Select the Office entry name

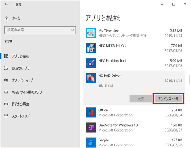pos(103,110)
